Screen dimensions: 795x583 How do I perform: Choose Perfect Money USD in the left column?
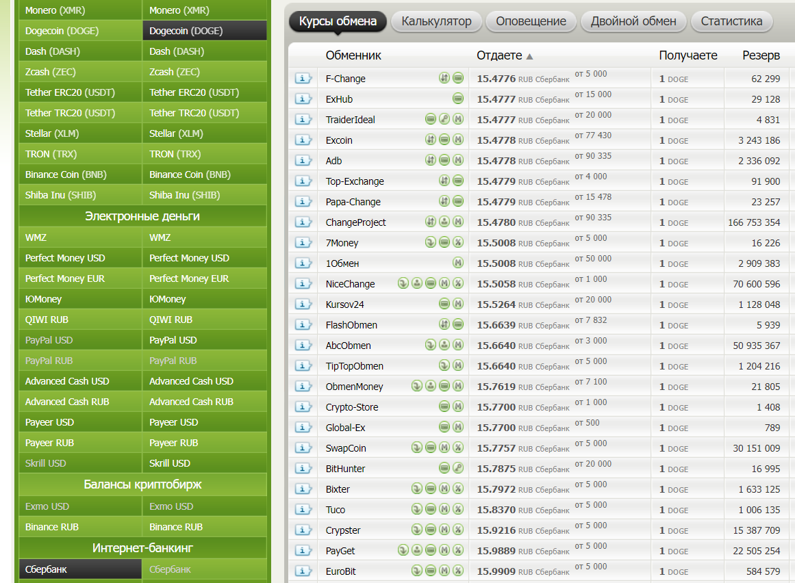pyautogui.click(x=80, y=258)
